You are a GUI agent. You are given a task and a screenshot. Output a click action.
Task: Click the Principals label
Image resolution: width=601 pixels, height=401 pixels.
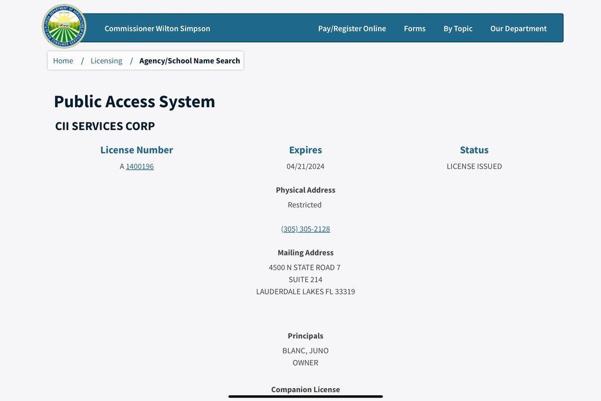click(305, 336)
